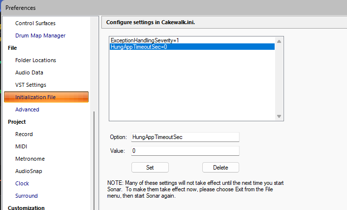
Task: Click the Set button
Action: coord(150,168)
